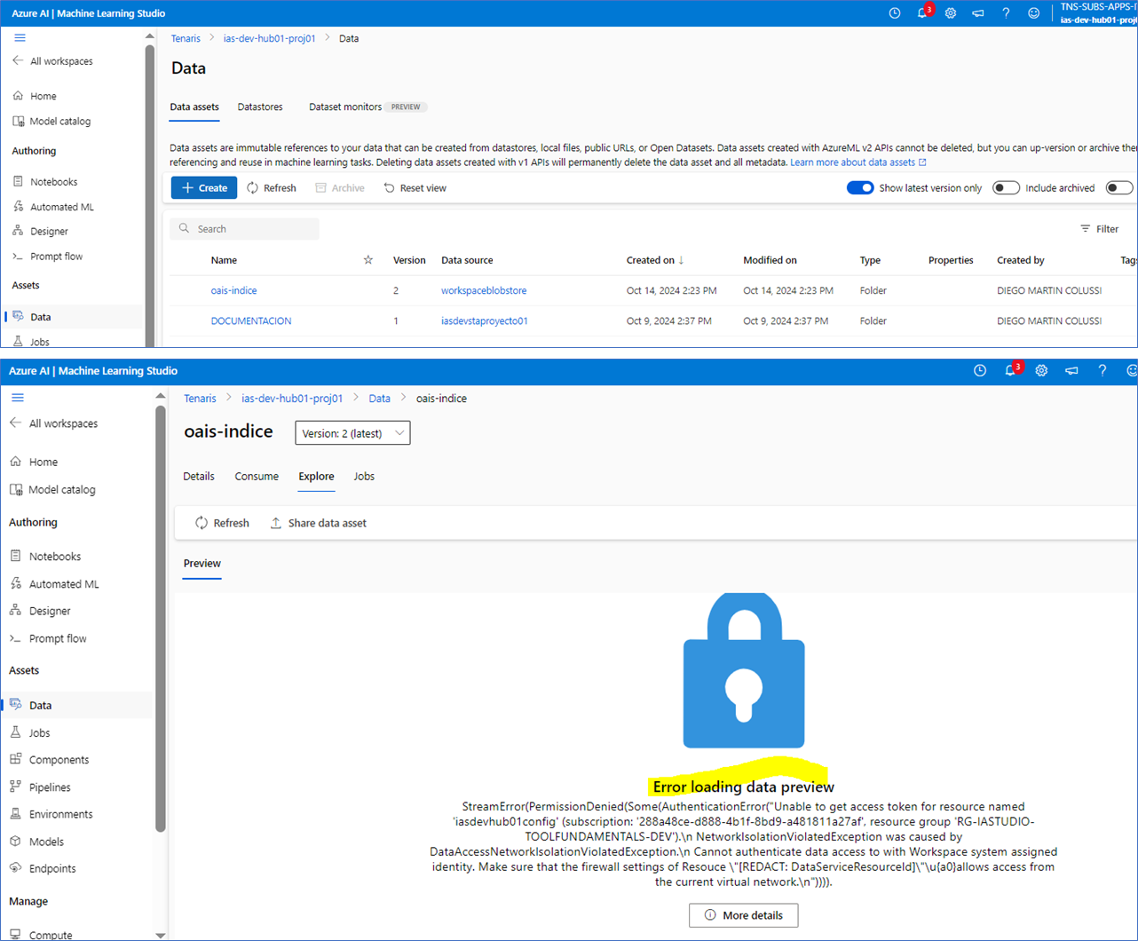Click the recent history clock icon on the Data assets page
This screenshot has width=1138, height=941.
tap(895, 13)
